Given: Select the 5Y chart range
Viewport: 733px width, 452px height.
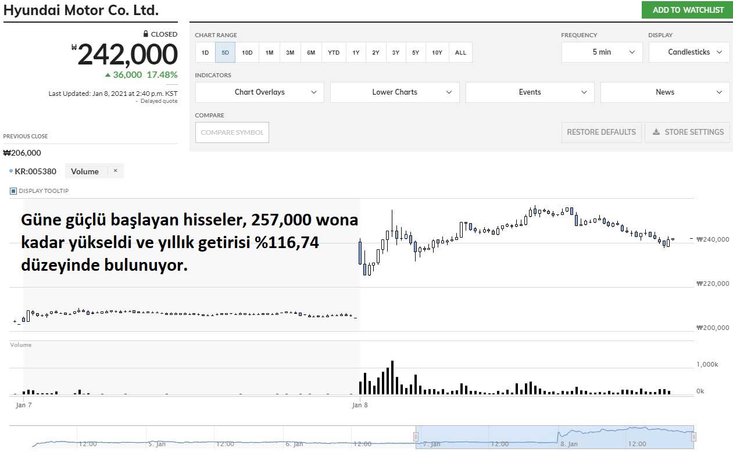Looking at the screenshot, I should (x=416, y=52).
